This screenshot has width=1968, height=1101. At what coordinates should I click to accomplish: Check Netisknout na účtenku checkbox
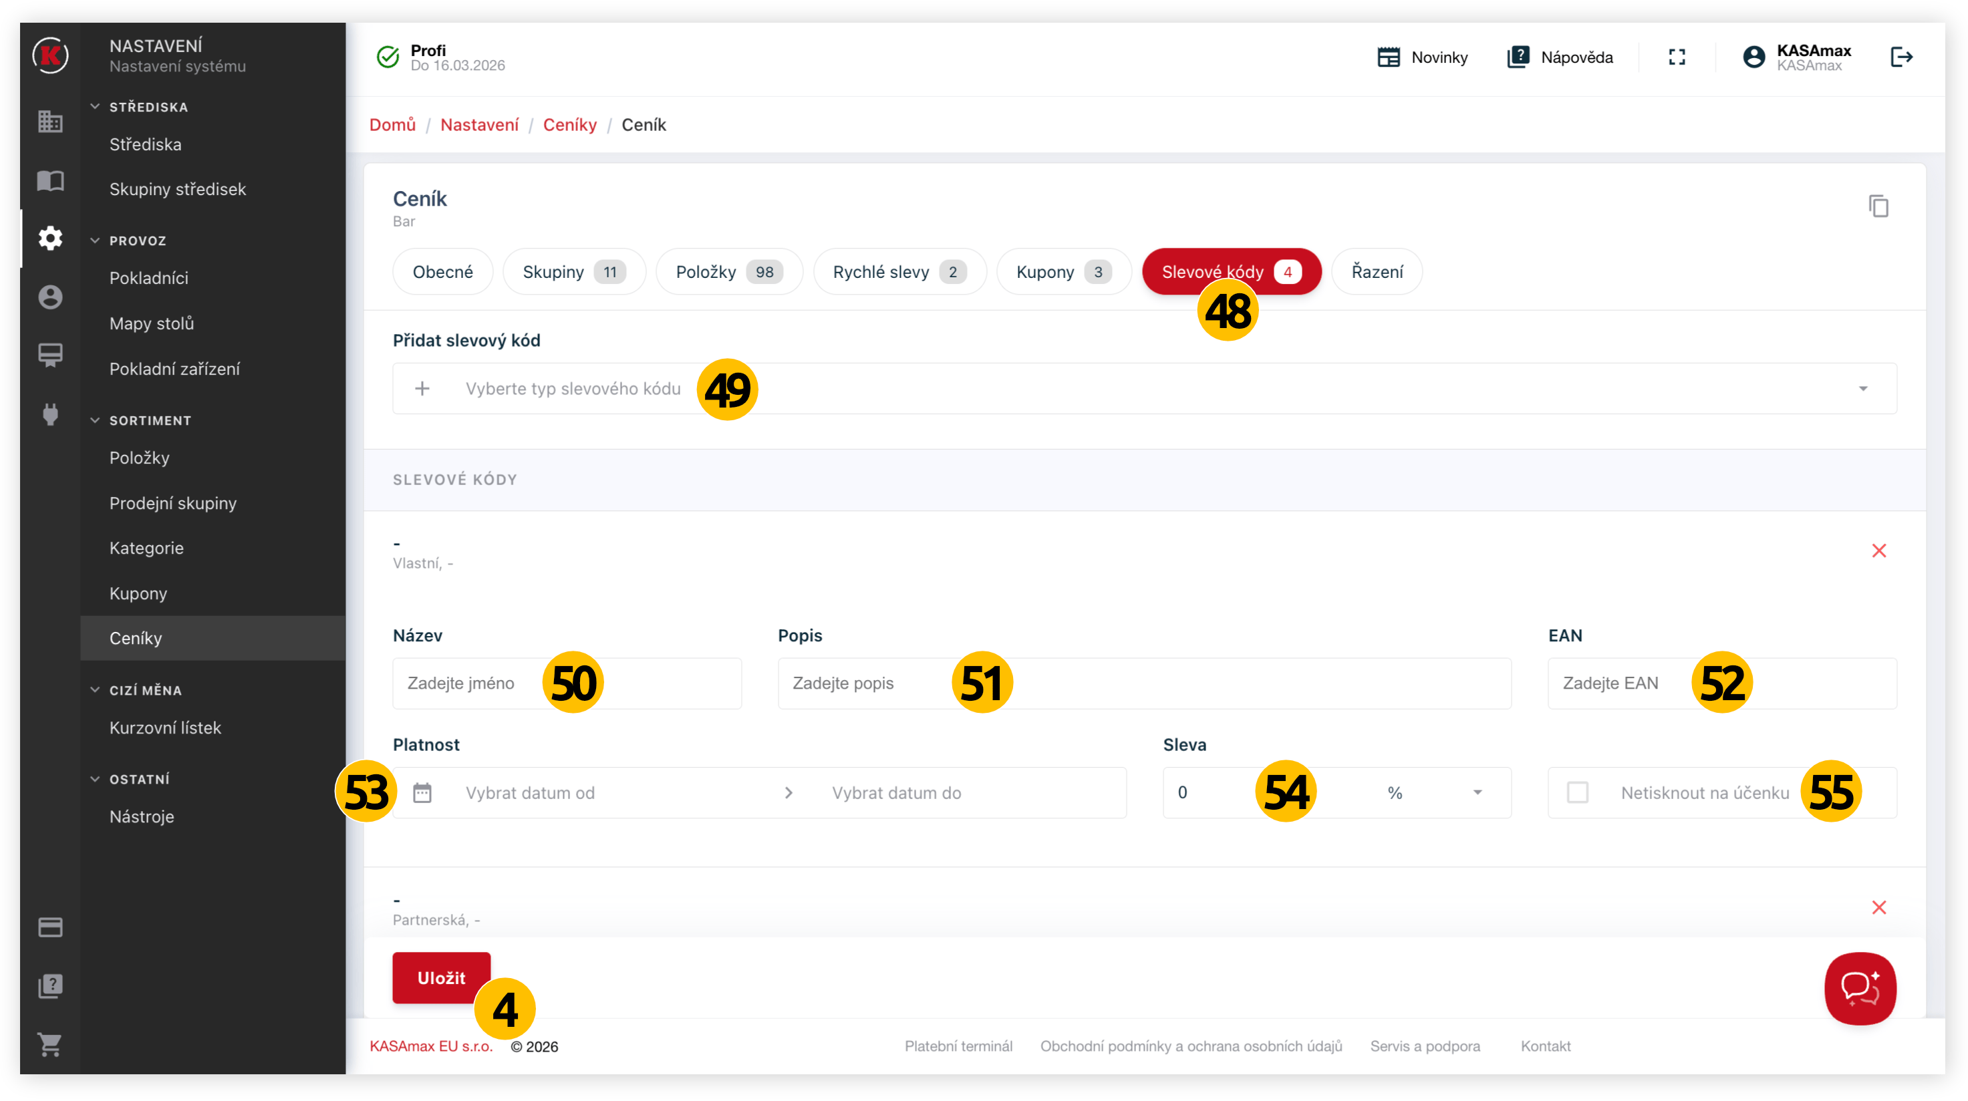1577,792
